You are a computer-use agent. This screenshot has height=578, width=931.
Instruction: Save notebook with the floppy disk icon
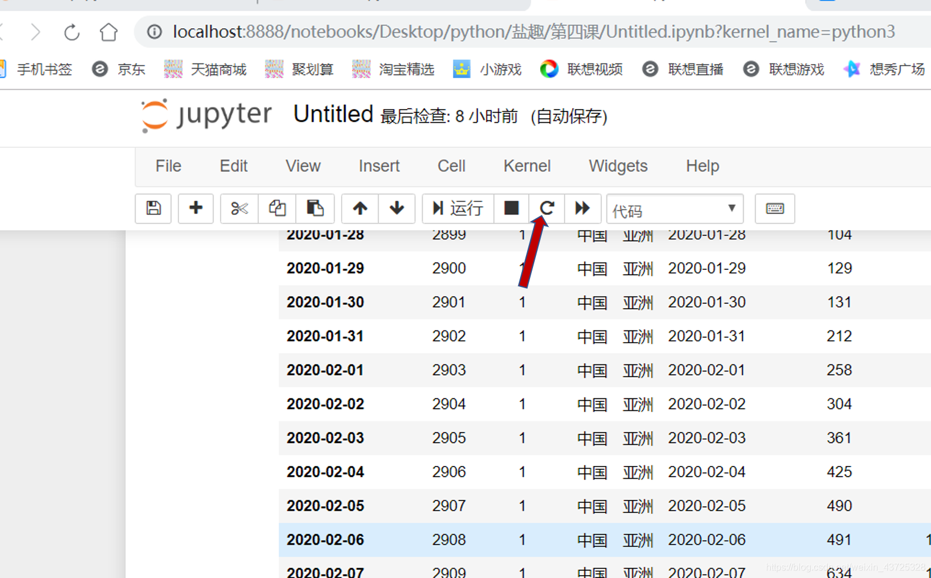(x=153, y=208)
